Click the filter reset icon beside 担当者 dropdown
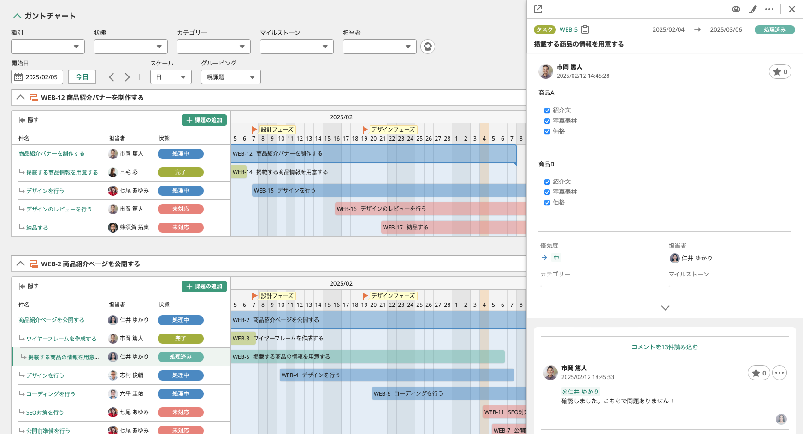 click(x=428, y=47)
